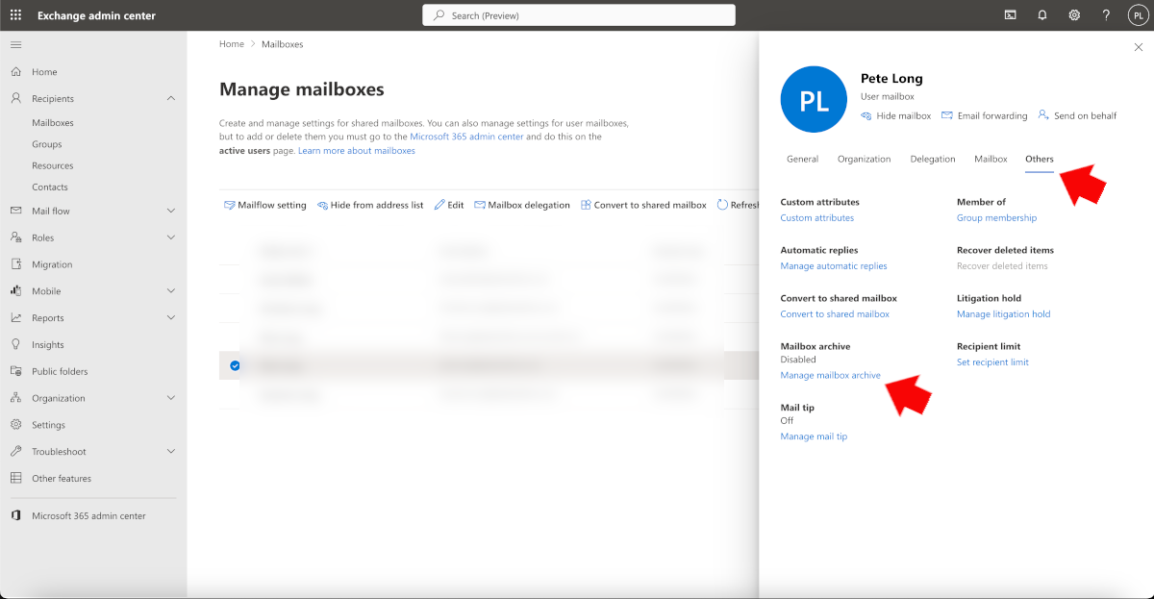1154x599 pixels.
Task: Open the PL account avatar in header
Action: pos(1138,15)
